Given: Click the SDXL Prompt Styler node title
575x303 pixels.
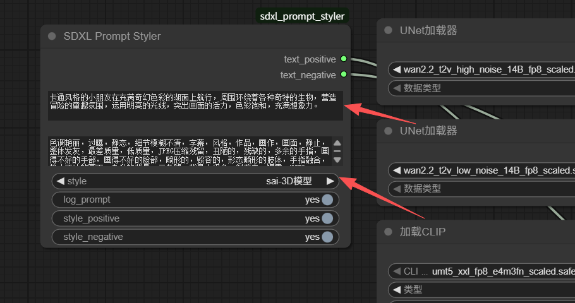Looking at the screenshot, I should tap(112, 37).
